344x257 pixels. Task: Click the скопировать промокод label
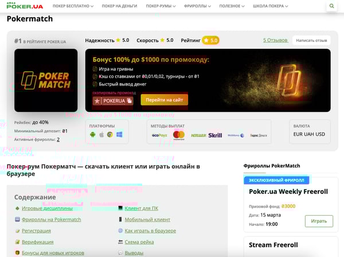click(114, 93)
